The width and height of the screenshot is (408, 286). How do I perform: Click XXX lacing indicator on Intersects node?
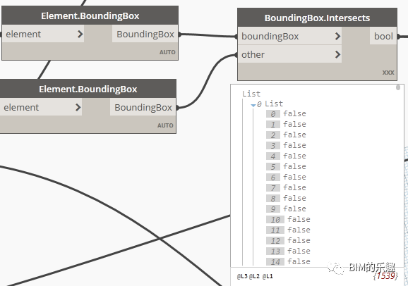click(x=388, y=73)
